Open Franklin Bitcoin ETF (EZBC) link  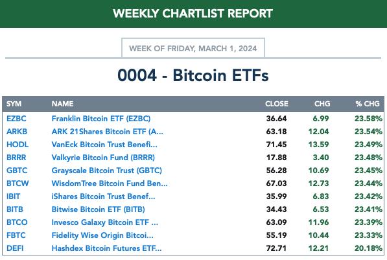coord(101,119)
